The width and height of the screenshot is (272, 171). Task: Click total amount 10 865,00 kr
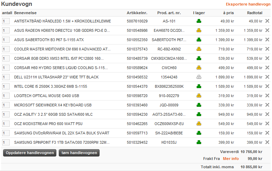tap(251, 167)
